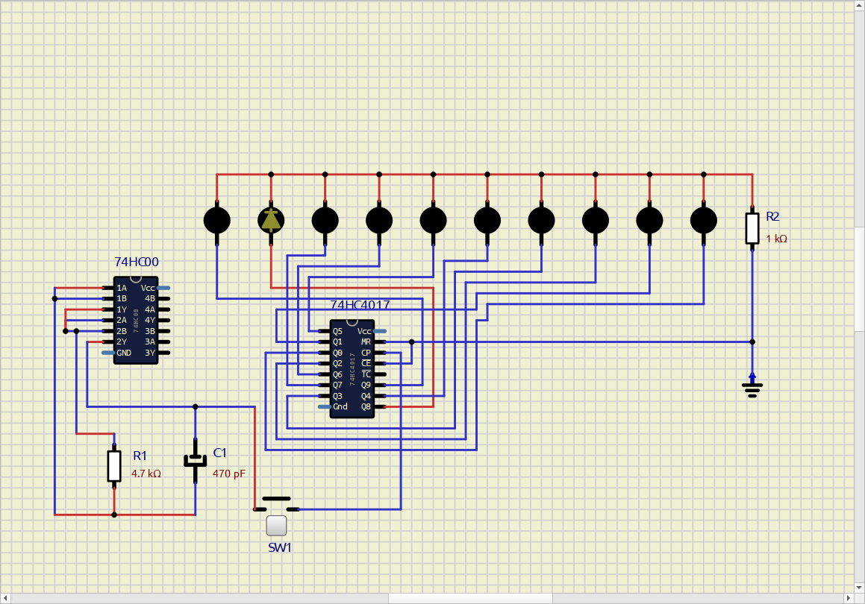Click the scroll right arrow at bottom
The width and height of the screenshot is (865, 604).
[x=848, y=598]
